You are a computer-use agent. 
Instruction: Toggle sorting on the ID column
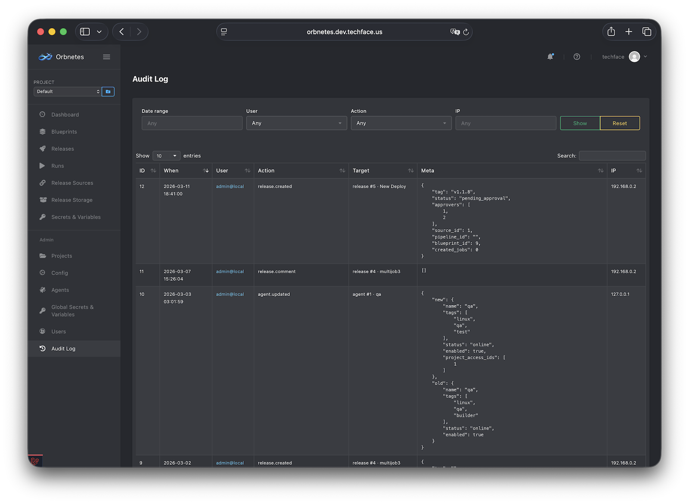click(x=153, y=170)
